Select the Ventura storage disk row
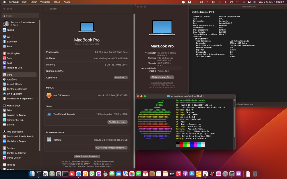This screenshot has width=287, height=179. pos(87,140)
